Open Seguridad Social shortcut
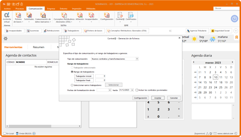The image size is (241, 137). point(221,31)
